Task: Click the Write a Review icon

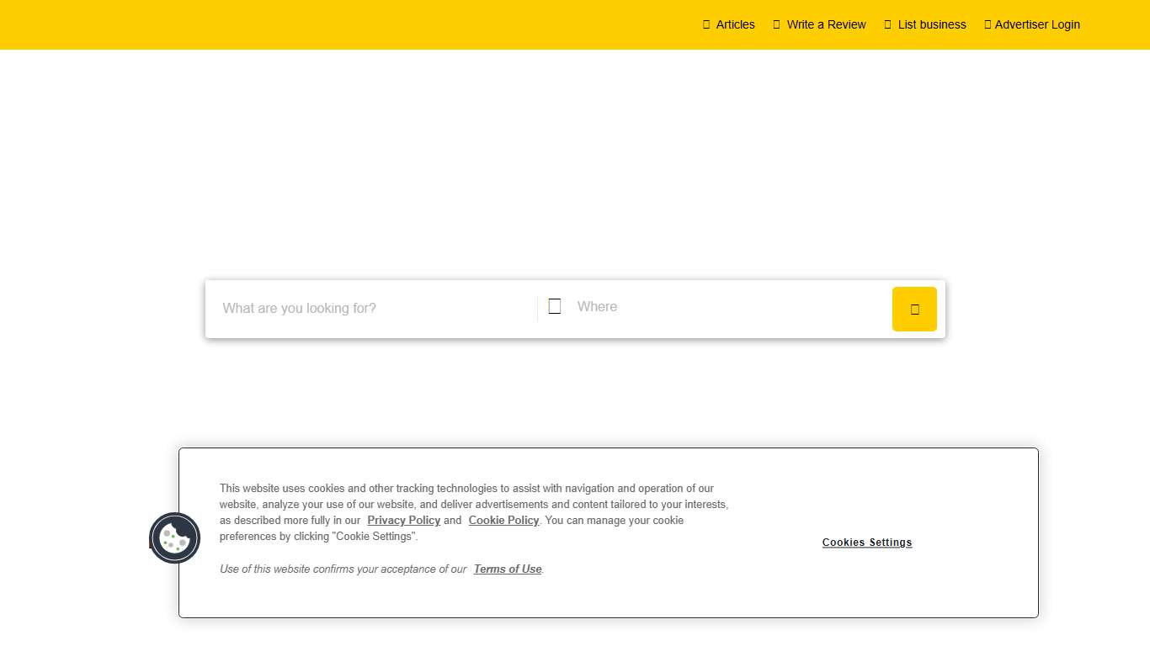Action: click(x=775, y=24)
